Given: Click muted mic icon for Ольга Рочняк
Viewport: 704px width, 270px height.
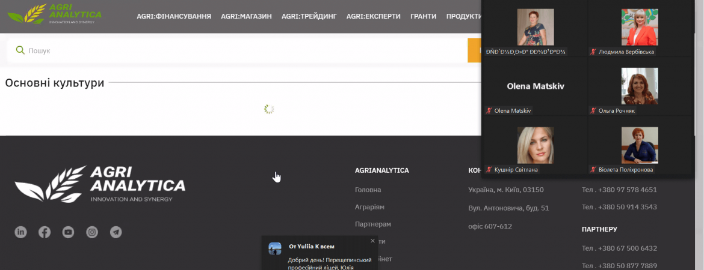Looking at the screenshot, I should [593, 110].
